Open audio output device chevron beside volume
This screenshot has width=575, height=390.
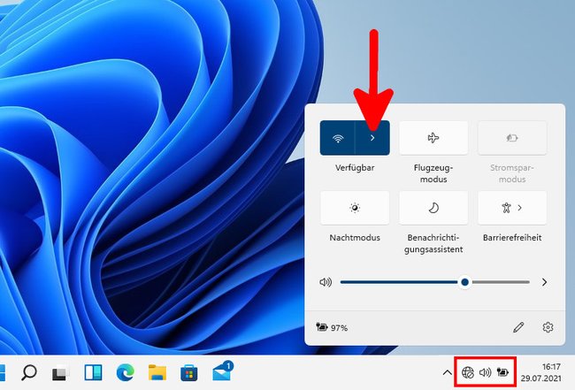pos(545,282)
